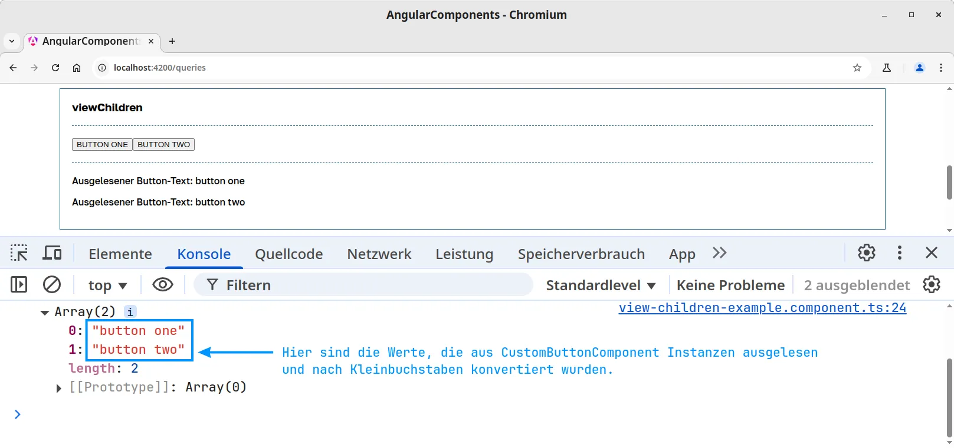Click the Filtern console filter field
Image resolution: width=954 pixels, height=448 pixels.
coord(363,285)
